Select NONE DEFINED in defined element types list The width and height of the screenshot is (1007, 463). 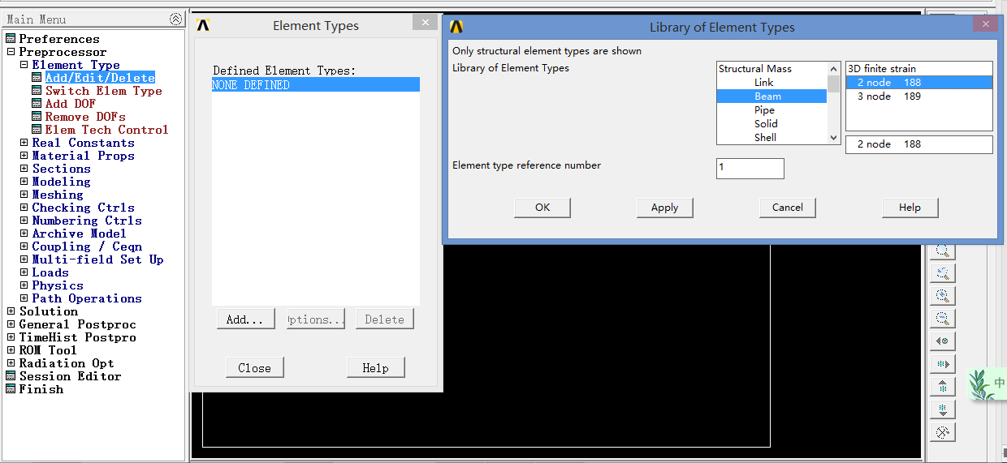point(316,84)
